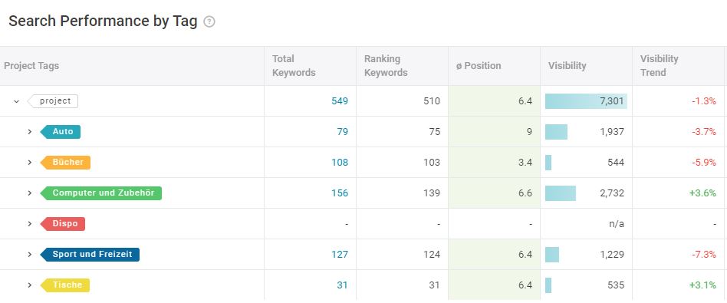The height and width of the screenshot is (303, 727).
Task: Collapse the project tag row
Action: pyautogui.click(x=17, y=101)
